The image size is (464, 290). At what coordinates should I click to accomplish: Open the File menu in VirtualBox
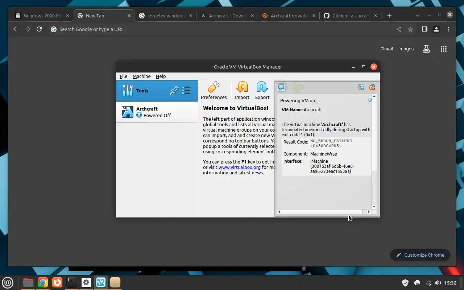[x=123, y=76]
